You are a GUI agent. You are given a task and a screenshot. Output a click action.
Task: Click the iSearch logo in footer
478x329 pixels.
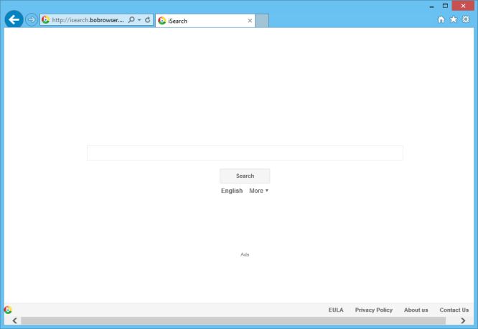(8, 310)
